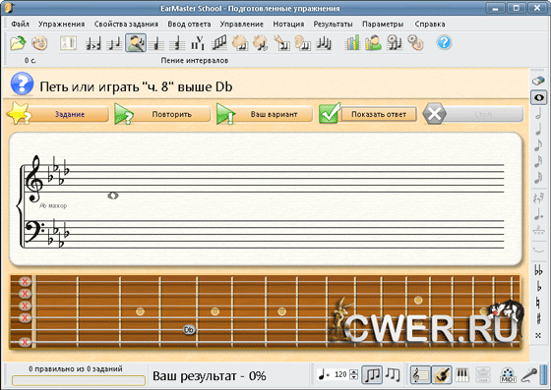The image size is (551, 390).
Task: Select the rhythm imitation hands icon
Action: (x=261, y=43)
